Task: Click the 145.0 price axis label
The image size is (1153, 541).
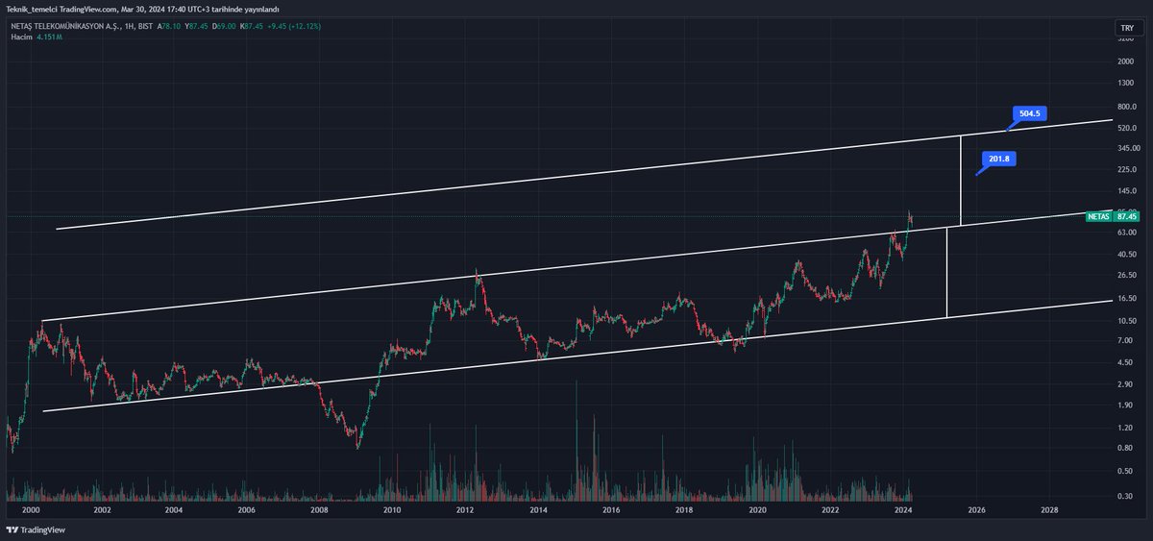Action: tap(1128, 191)
